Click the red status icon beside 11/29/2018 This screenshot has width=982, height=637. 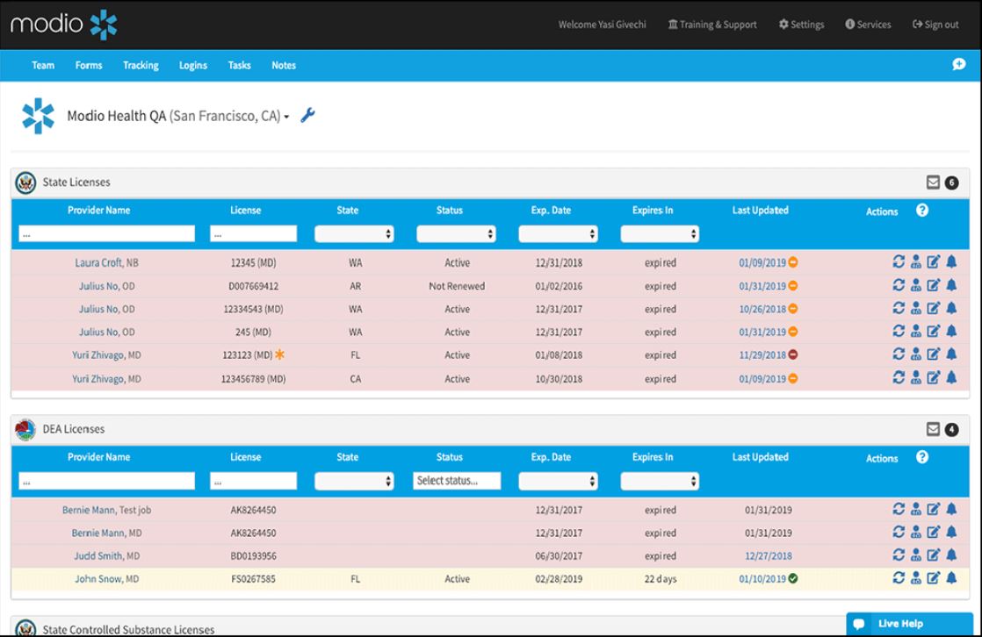click(793, 354)
